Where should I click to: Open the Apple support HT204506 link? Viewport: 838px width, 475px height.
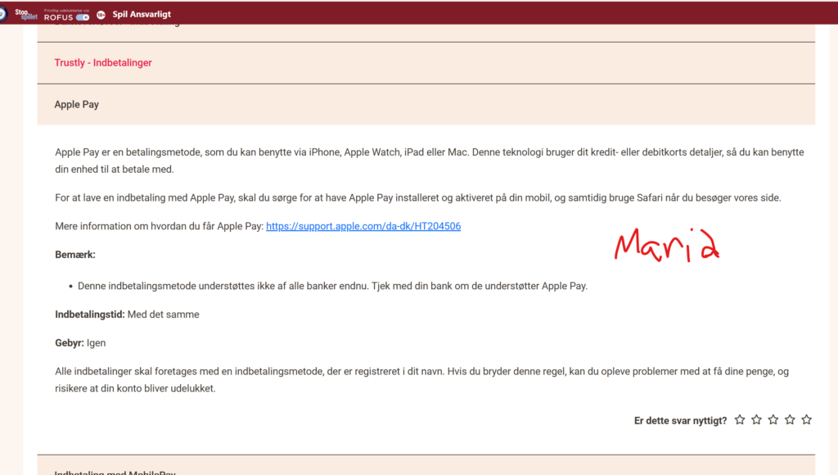point(363,226)
